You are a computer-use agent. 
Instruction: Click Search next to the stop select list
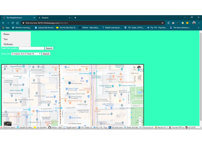46,54
